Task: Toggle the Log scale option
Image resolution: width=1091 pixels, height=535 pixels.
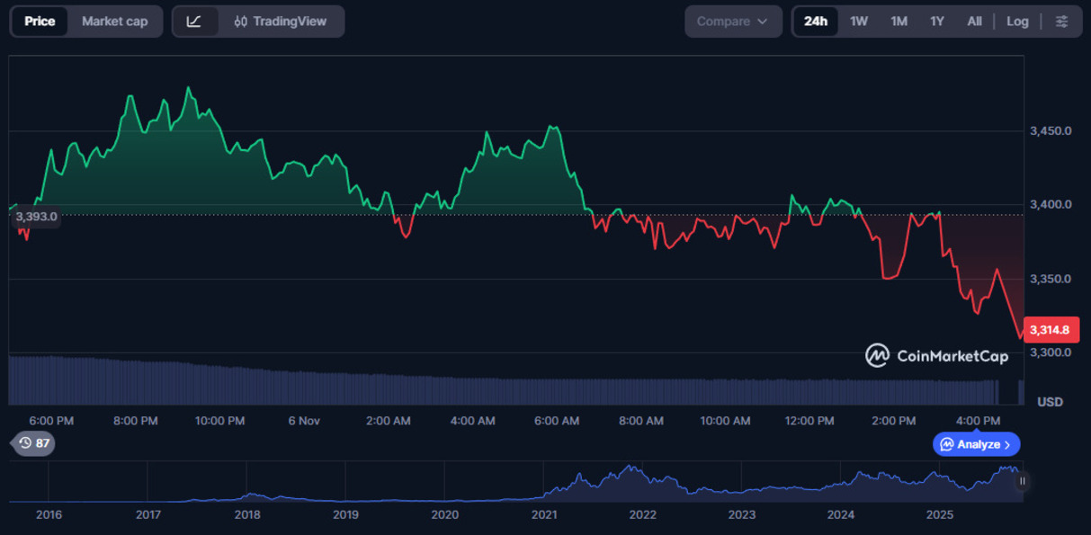Action: click(1017, 22)
